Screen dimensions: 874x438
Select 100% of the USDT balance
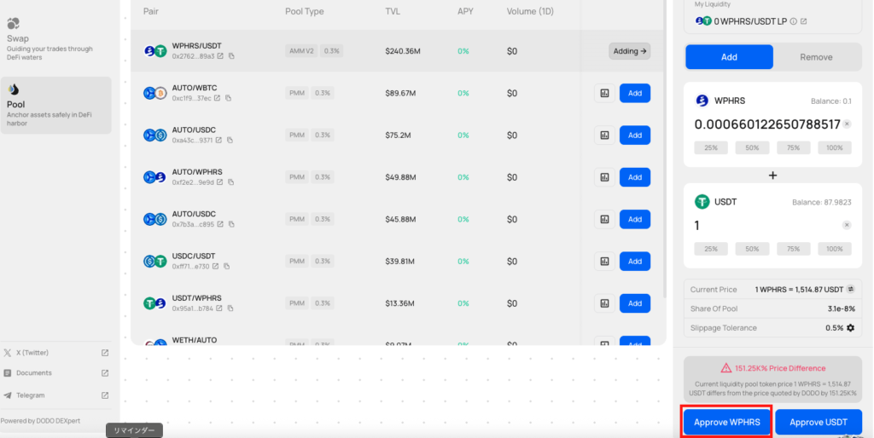[835, 249]
